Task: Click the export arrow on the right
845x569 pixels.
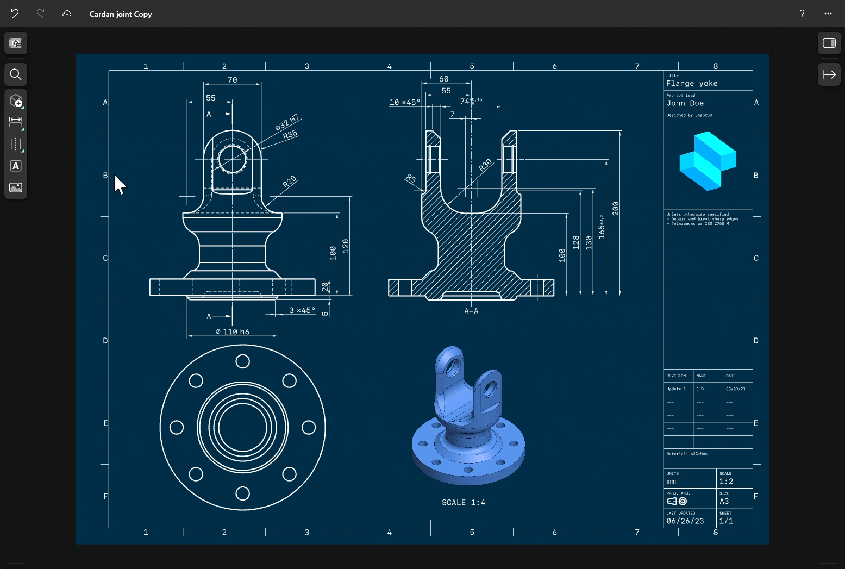Action: (829, 74)
